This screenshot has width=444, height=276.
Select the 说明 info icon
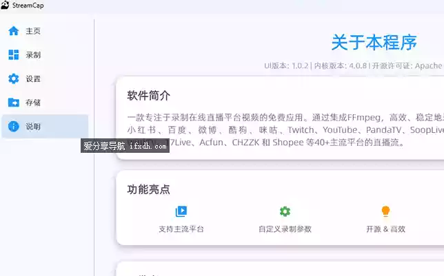tap(13, 126)
